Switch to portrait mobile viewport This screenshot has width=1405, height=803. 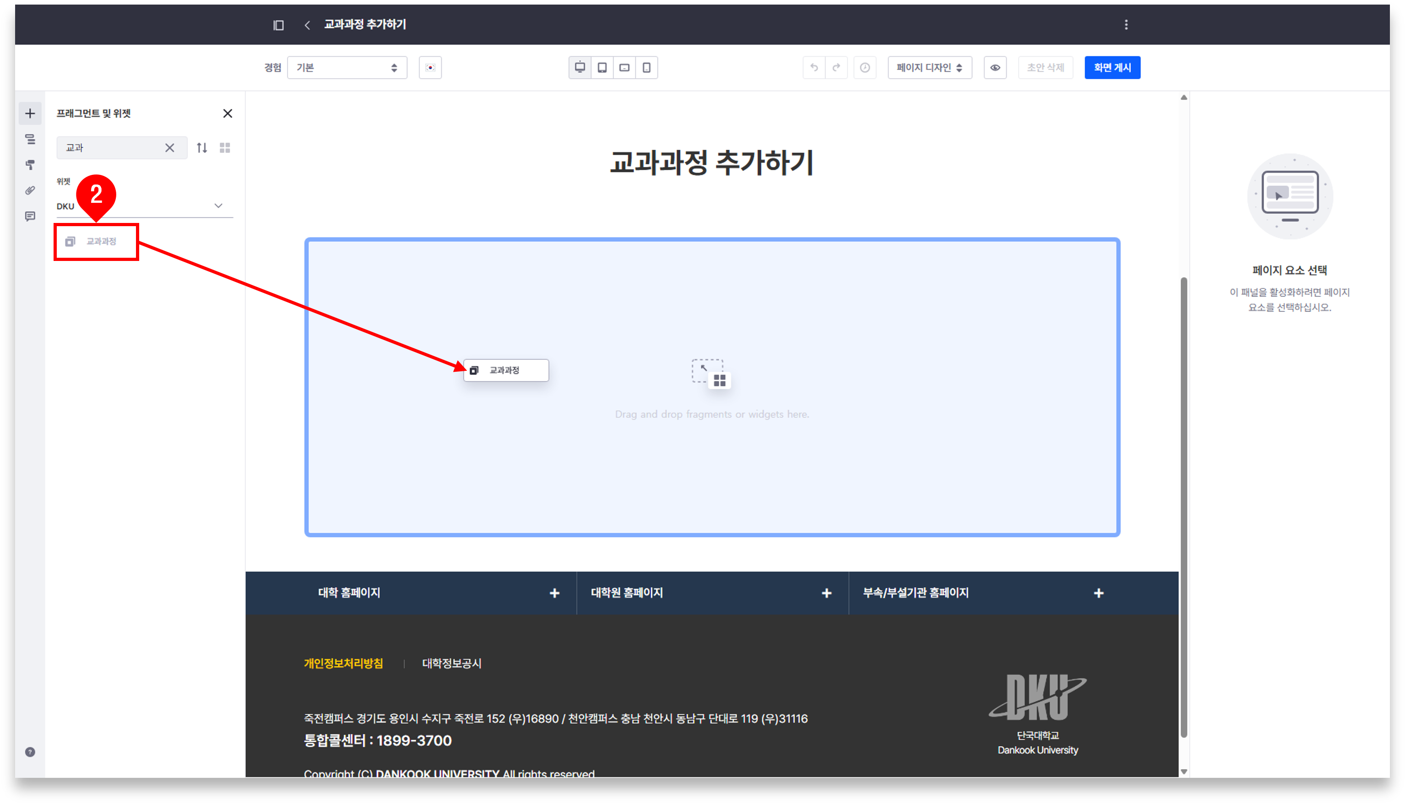(646, 67)
